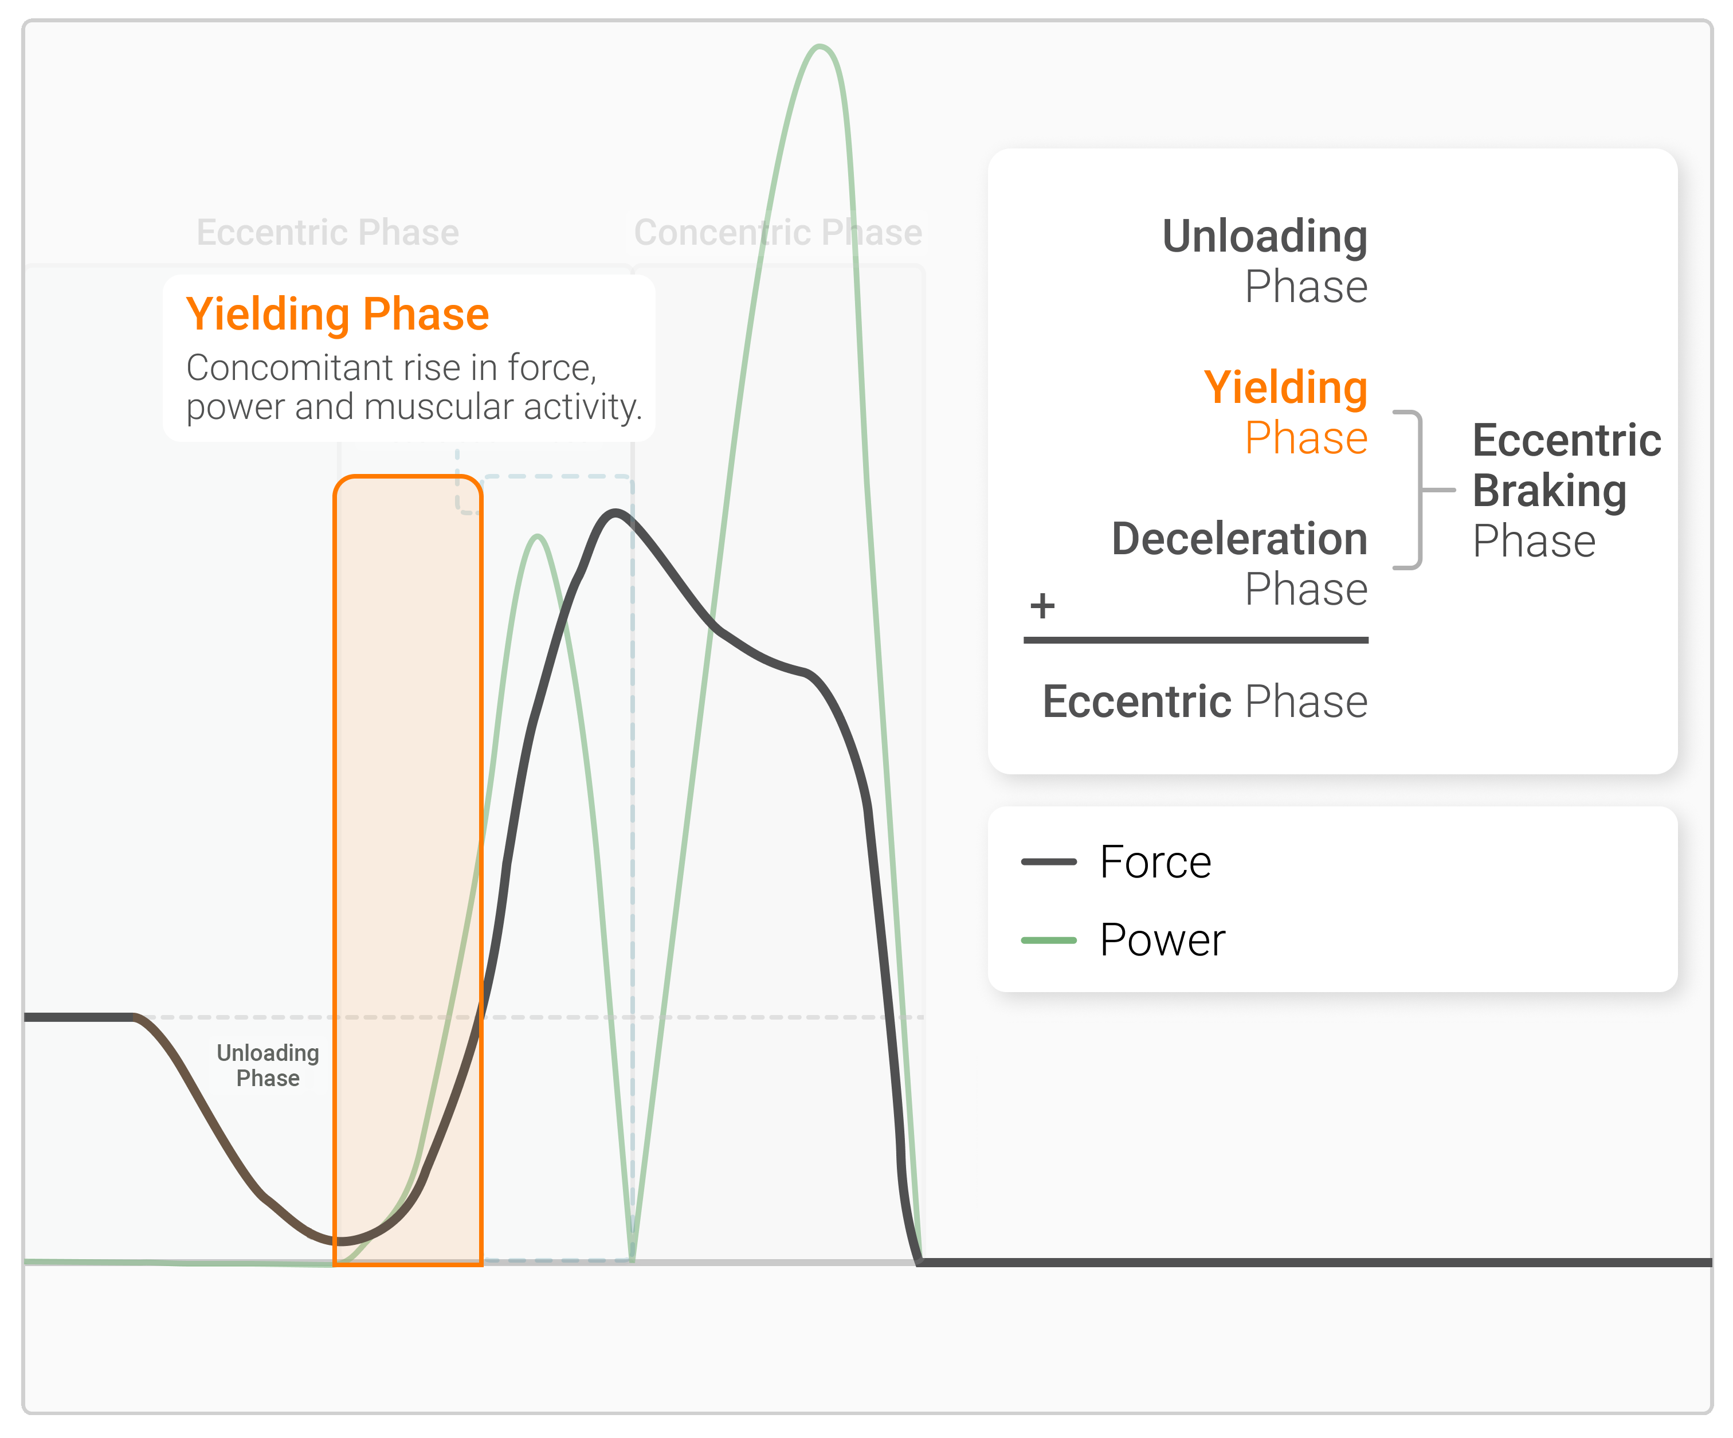Click the dark gray Force legend line

tap(1048, 862)
